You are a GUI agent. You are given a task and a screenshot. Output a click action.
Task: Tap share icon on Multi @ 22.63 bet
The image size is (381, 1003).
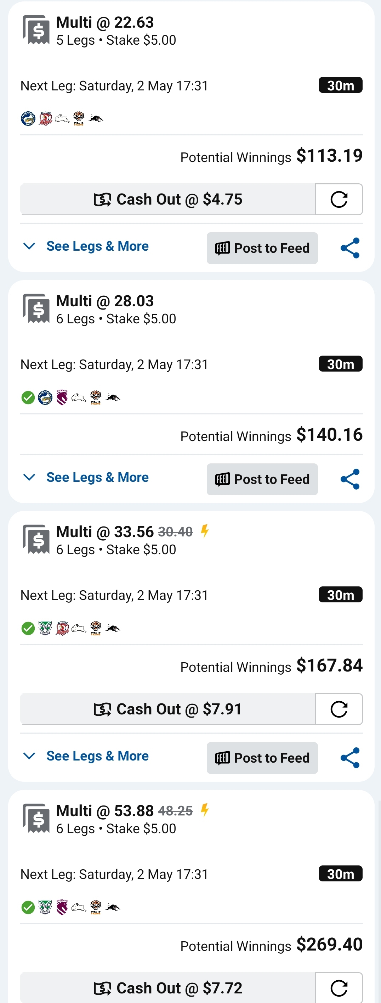coord(350,248)
